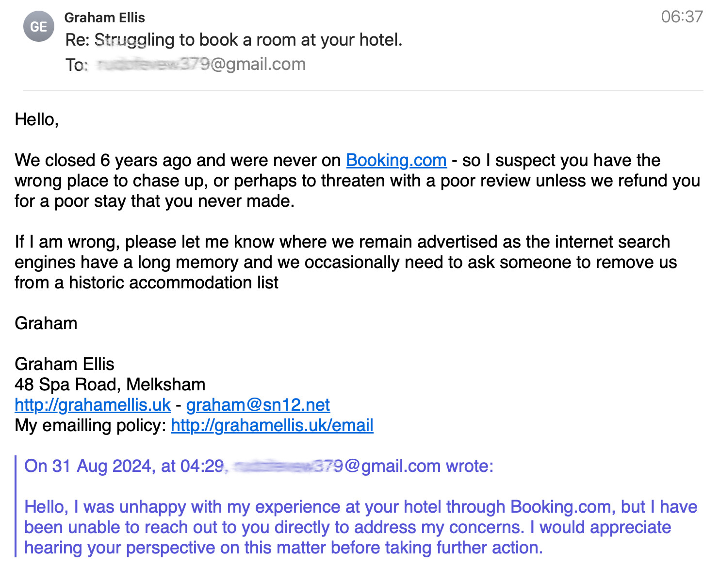This screenshot has width=720, height=568.
Task: Click the email subject line
Action: tap(233, 40)
